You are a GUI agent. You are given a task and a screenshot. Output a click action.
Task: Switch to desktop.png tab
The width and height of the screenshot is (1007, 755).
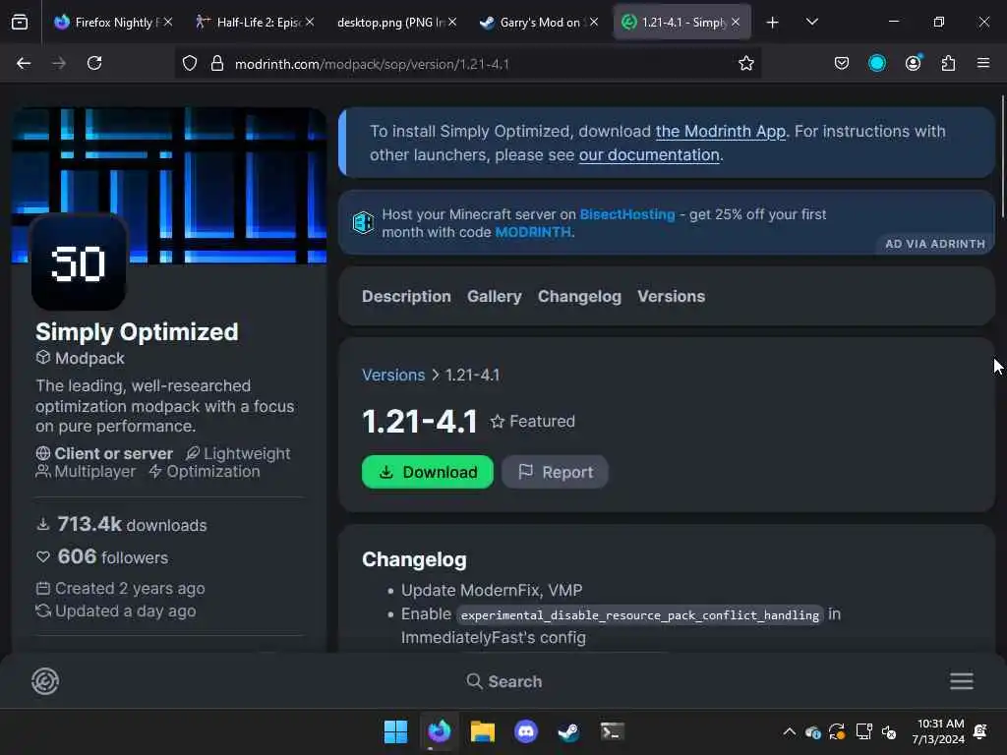(397, 23)
